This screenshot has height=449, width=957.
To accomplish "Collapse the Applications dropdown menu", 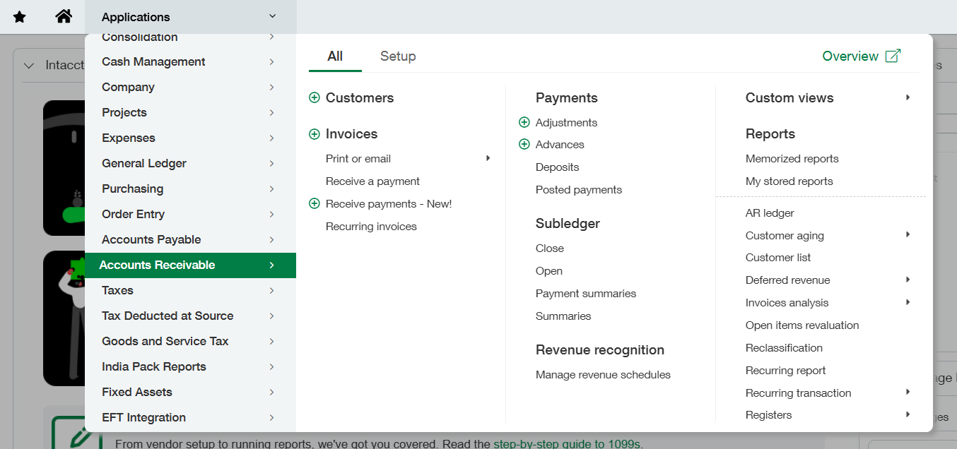I will coord(272,17).
